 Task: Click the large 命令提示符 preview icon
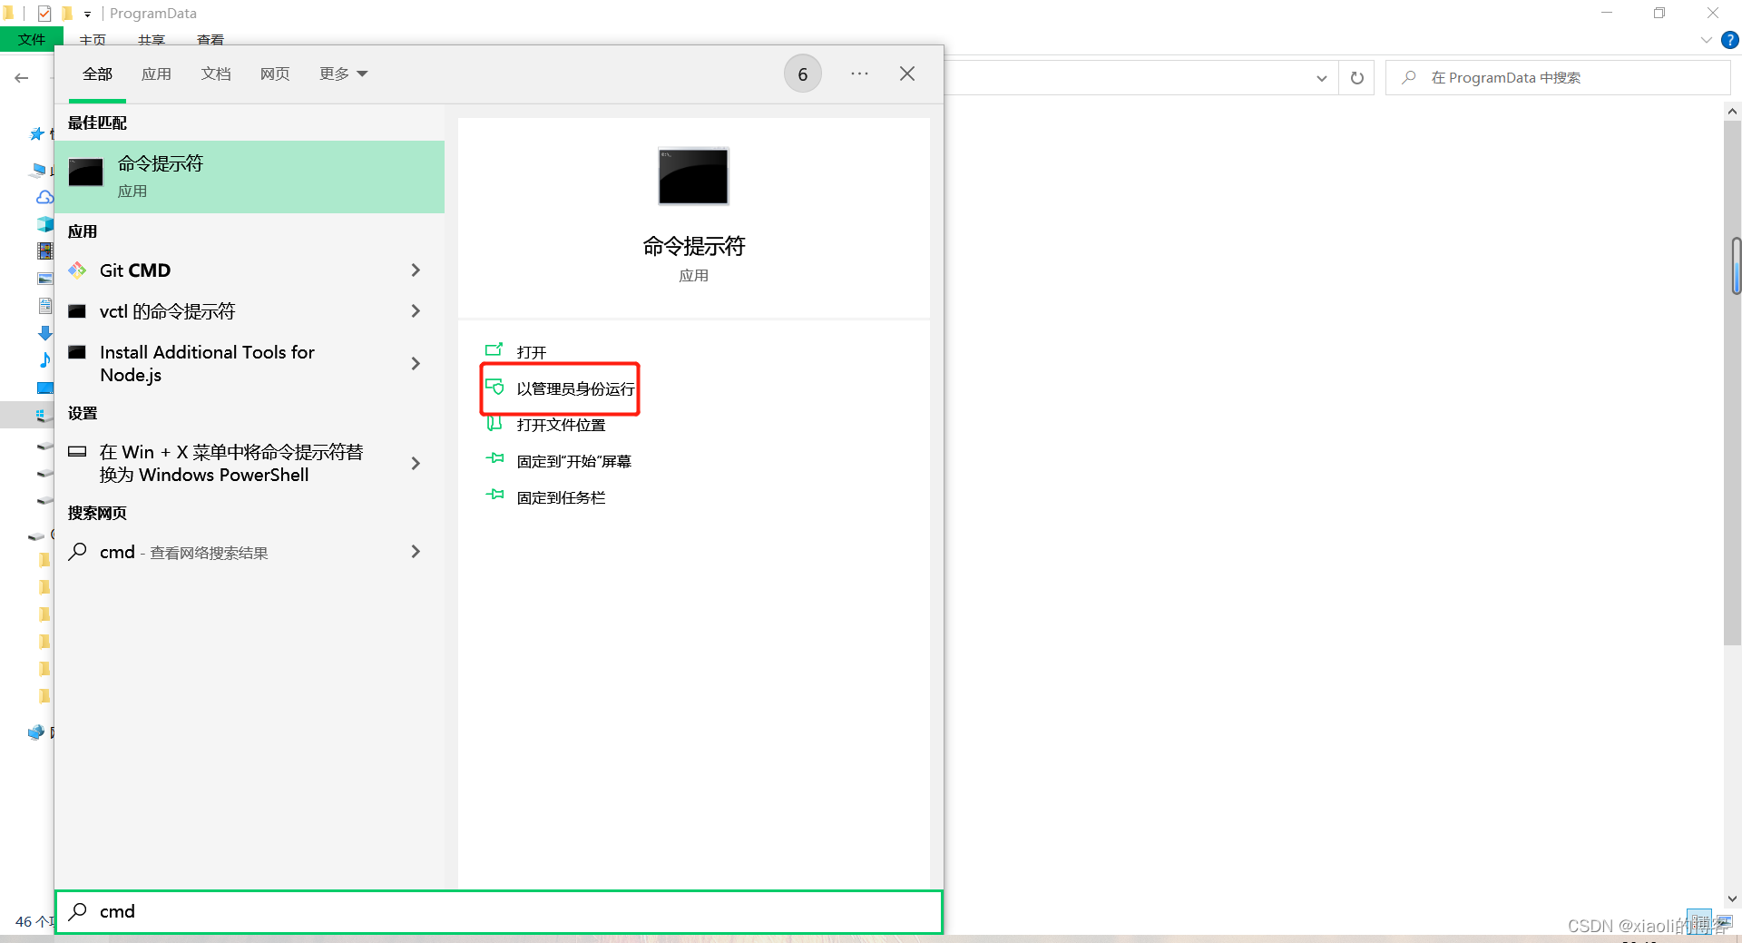tap(693, 176)
